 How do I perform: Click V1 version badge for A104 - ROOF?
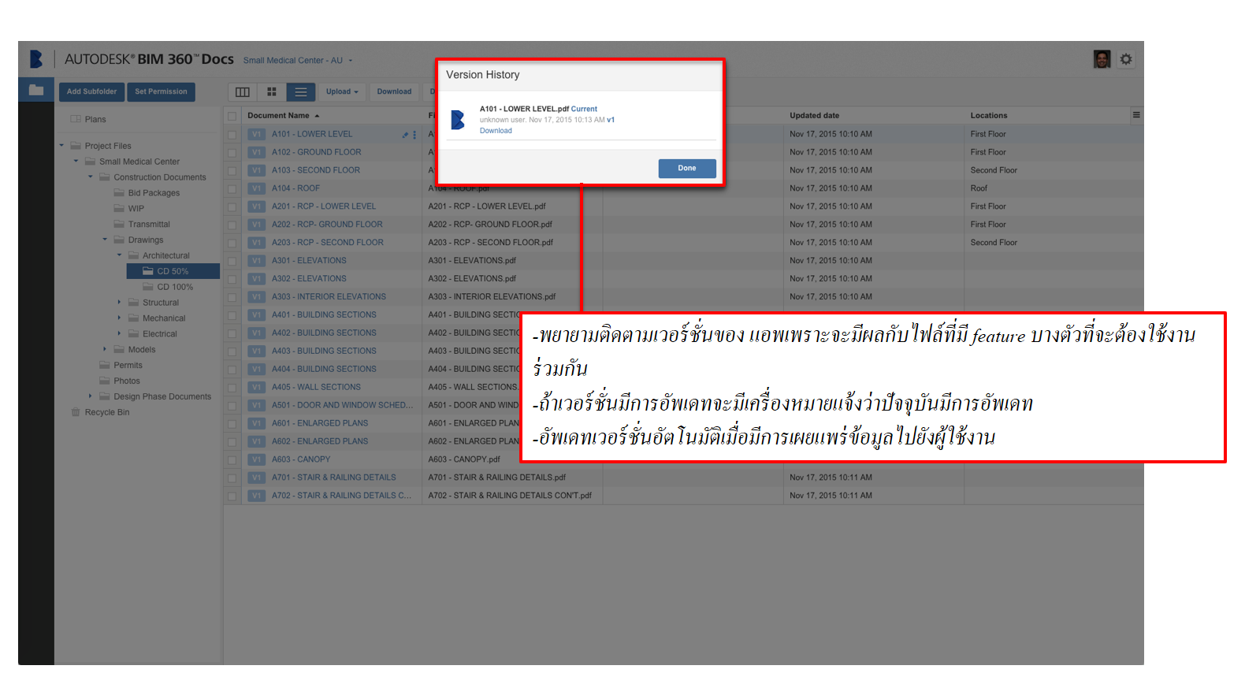click(x=257, y=189)
